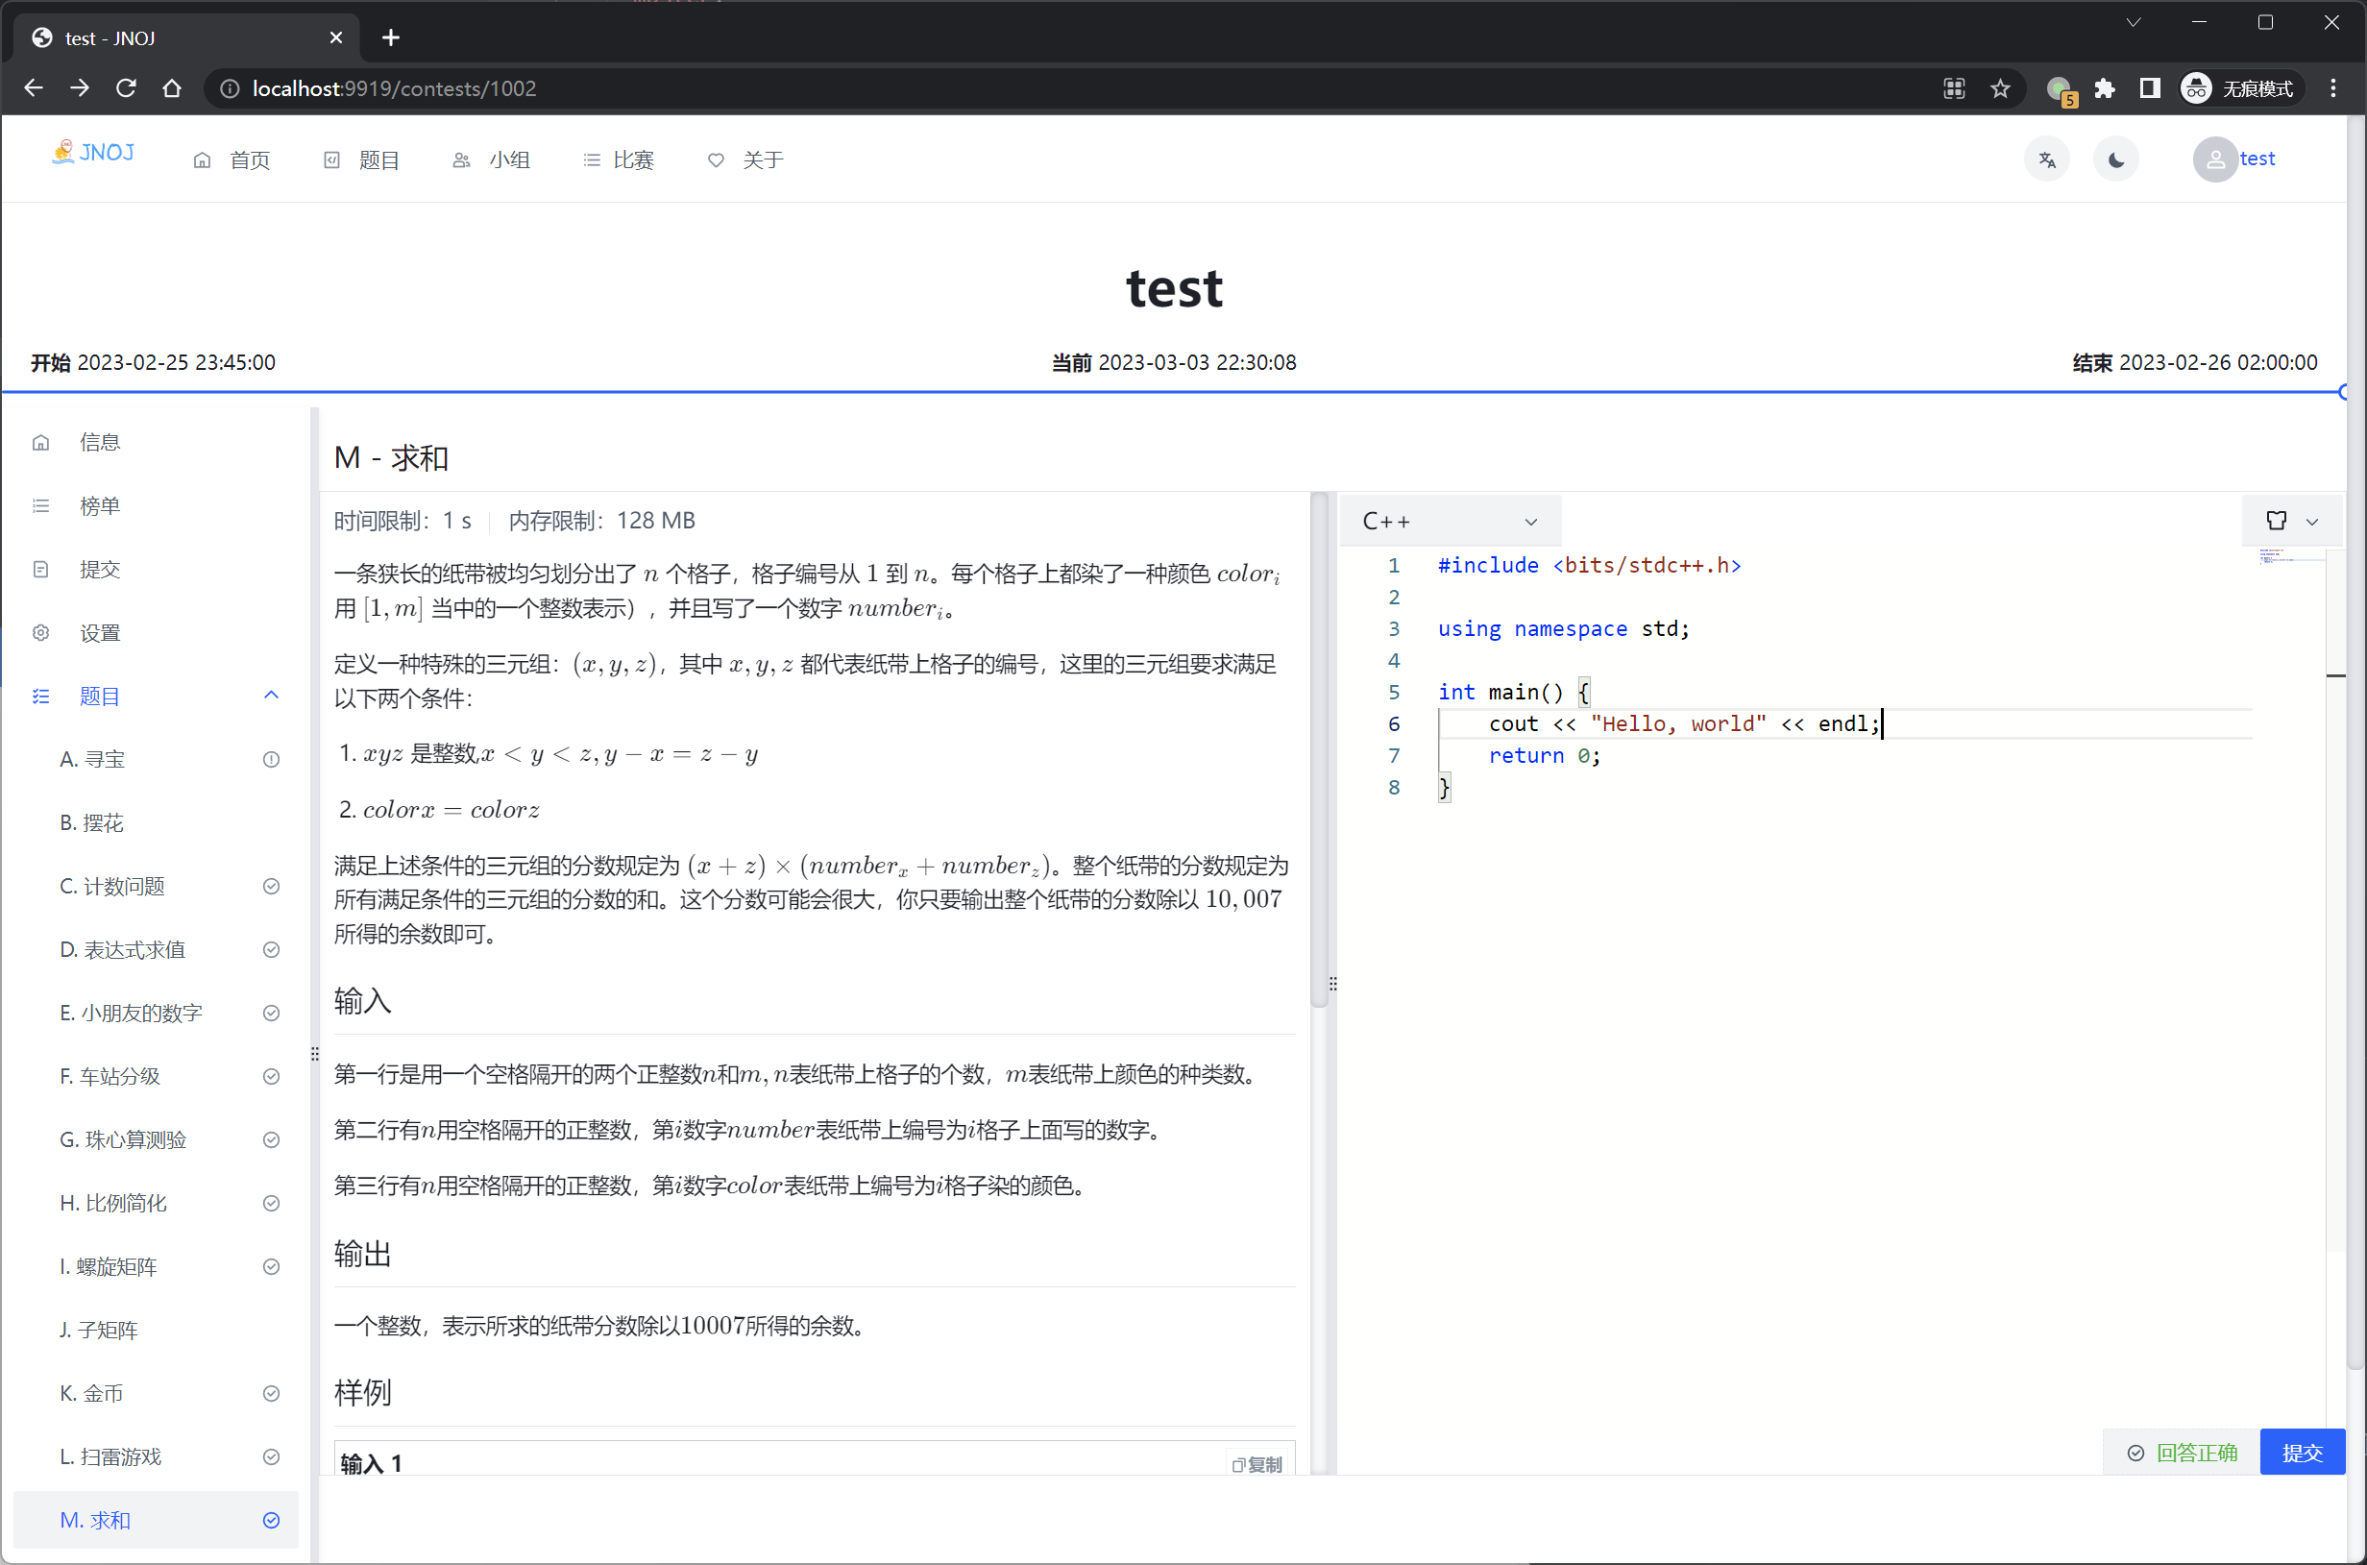Click the contest progress slider handle
The image size is (2367, 1565).
2344,392
